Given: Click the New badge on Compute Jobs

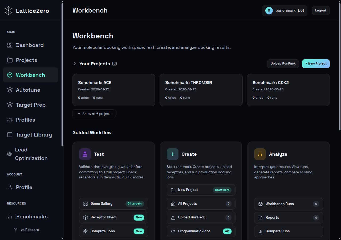Looking at the screenshot, I should (x=139, y=231).
